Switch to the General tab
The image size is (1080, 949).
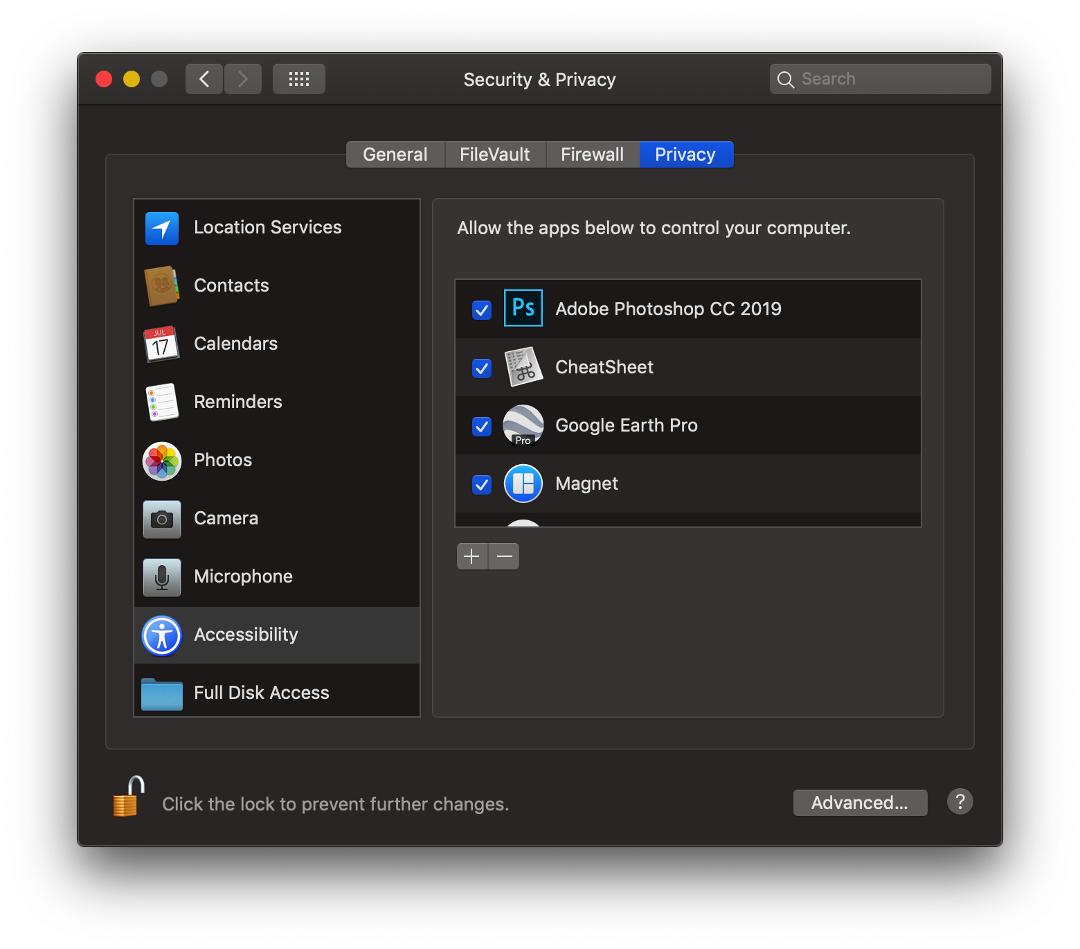click(x=395, y=154)
